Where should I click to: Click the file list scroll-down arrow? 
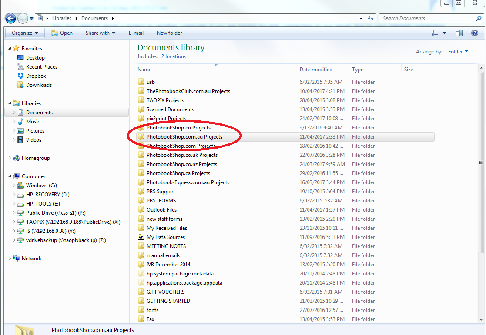click(481, 319)
